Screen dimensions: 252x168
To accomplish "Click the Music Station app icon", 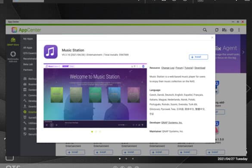I will (51, 52).
